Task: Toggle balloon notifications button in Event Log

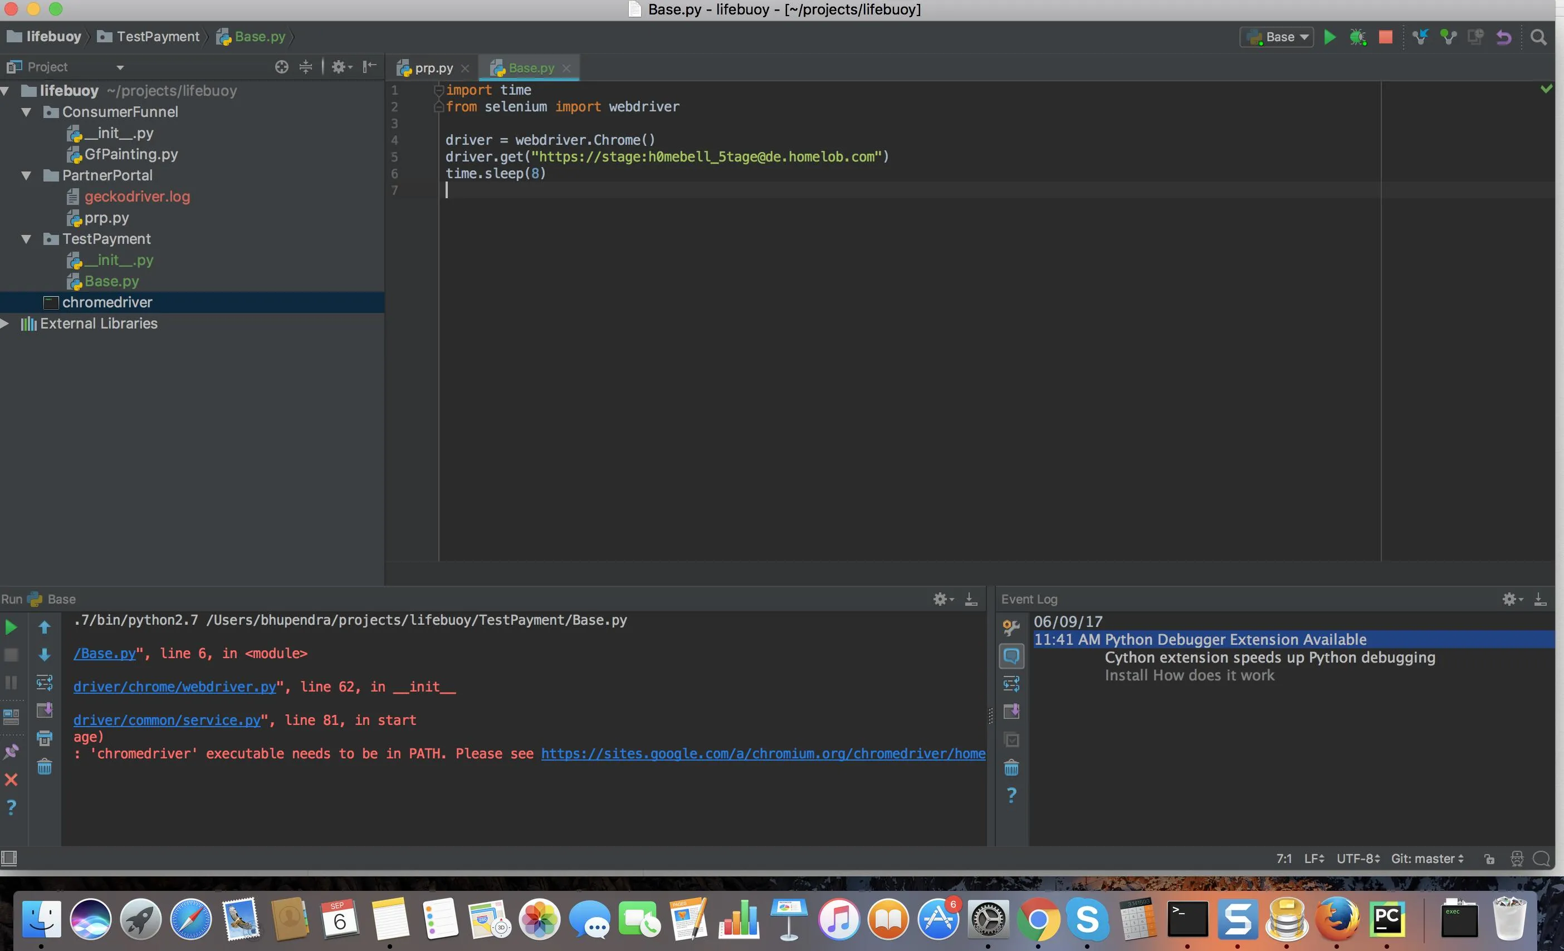Action: [1011, 655]
